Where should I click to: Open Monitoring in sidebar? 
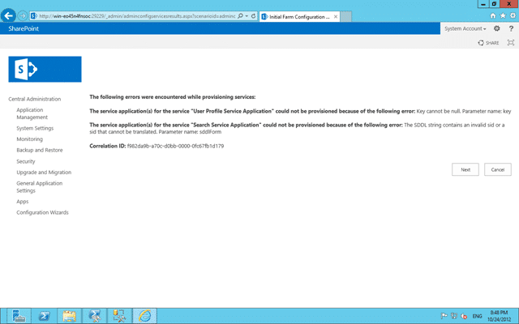(29, 139)
